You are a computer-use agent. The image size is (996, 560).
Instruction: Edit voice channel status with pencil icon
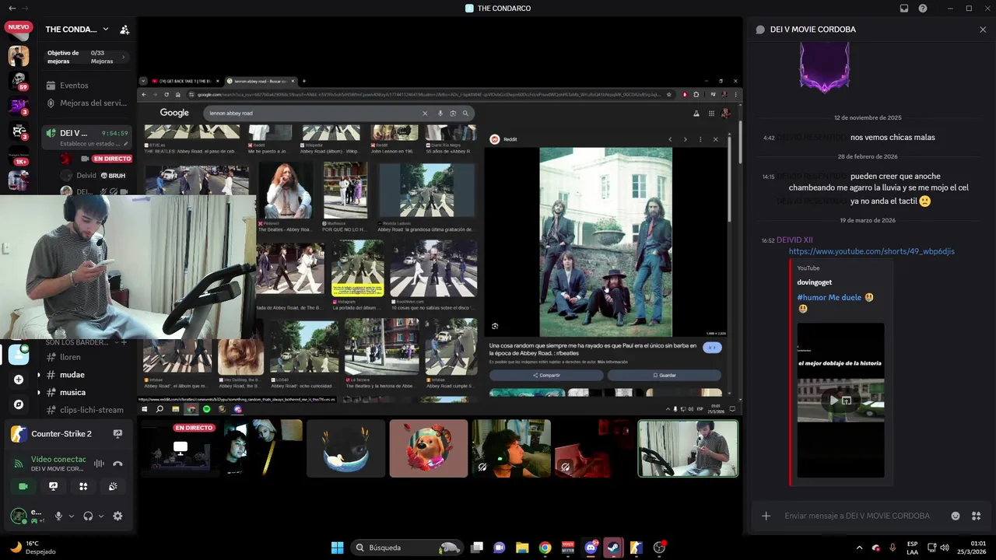click(x=125, y=144)
